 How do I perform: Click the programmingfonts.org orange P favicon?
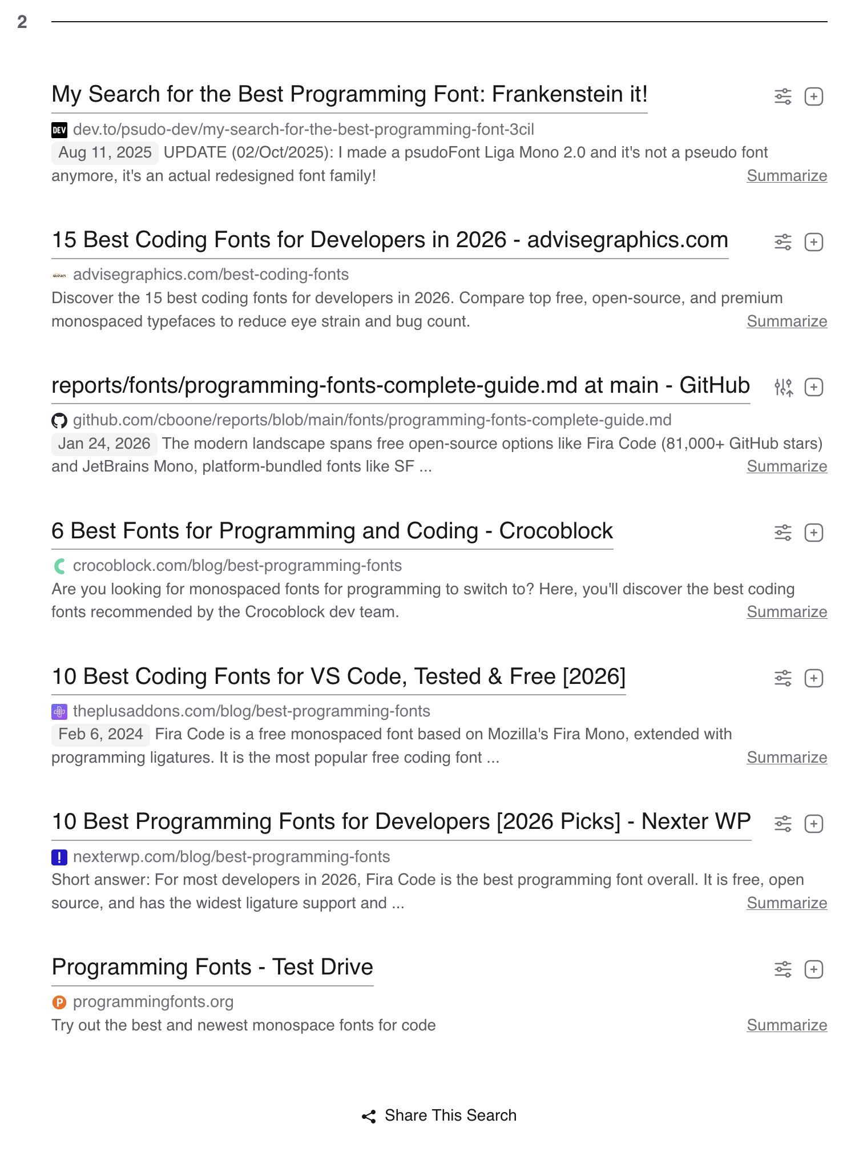[x=59, y=1002]
